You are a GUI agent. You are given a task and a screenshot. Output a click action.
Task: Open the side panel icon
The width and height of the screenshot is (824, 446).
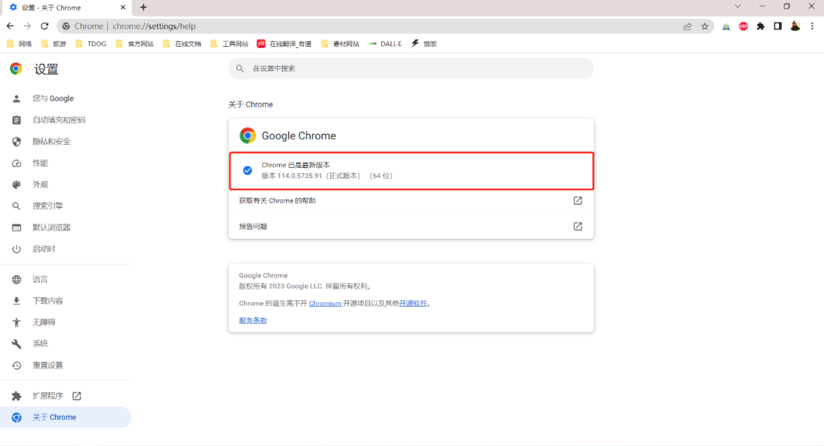click(777, 26)
